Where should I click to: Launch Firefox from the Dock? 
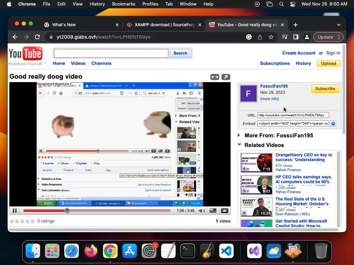tap(91, 251)
